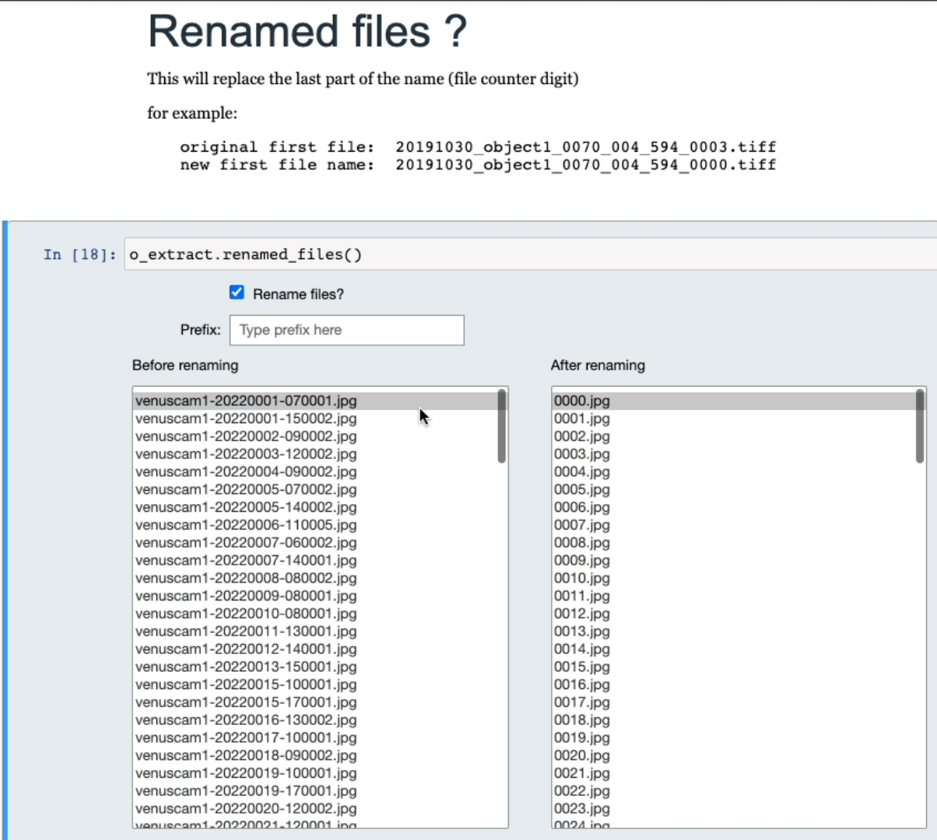Screen dimensions: 937x840
Task: Click the o_extract.renamed_files() code cell
Action: click(529, 254)
